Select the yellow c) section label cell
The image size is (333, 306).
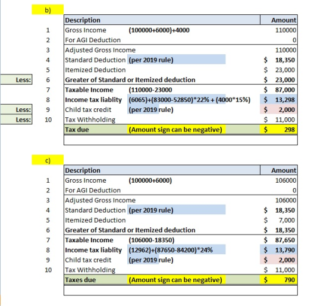coord(48,160)
